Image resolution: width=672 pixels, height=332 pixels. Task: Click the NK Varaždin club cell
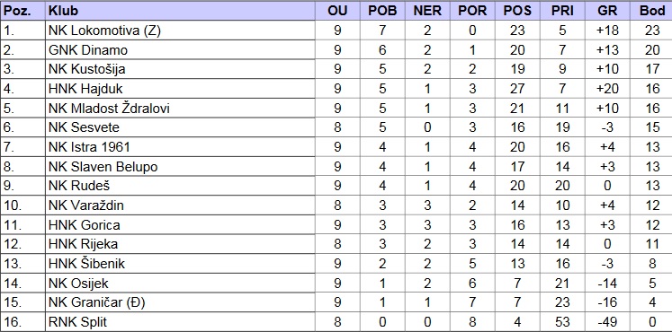click(180, 205)
